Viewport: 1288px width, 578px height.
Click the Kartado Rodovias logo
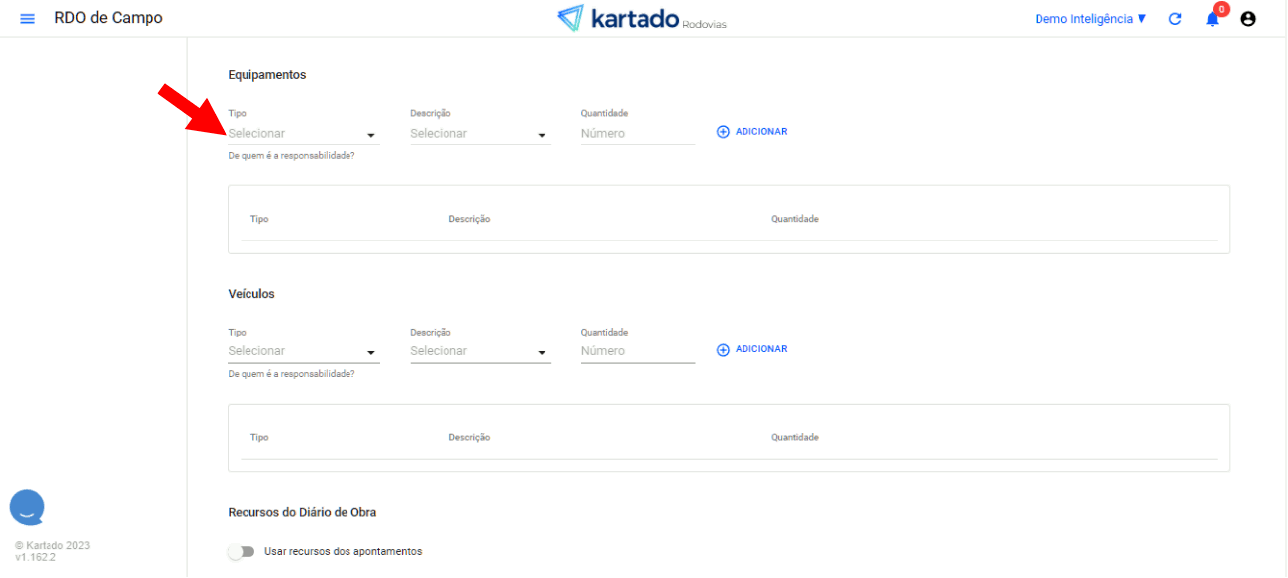coord(641,18)
